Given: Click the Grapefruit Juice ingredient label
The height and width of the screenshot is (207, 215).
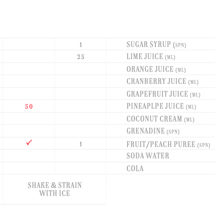Looking at the screenshot, I should click(163, 94).
